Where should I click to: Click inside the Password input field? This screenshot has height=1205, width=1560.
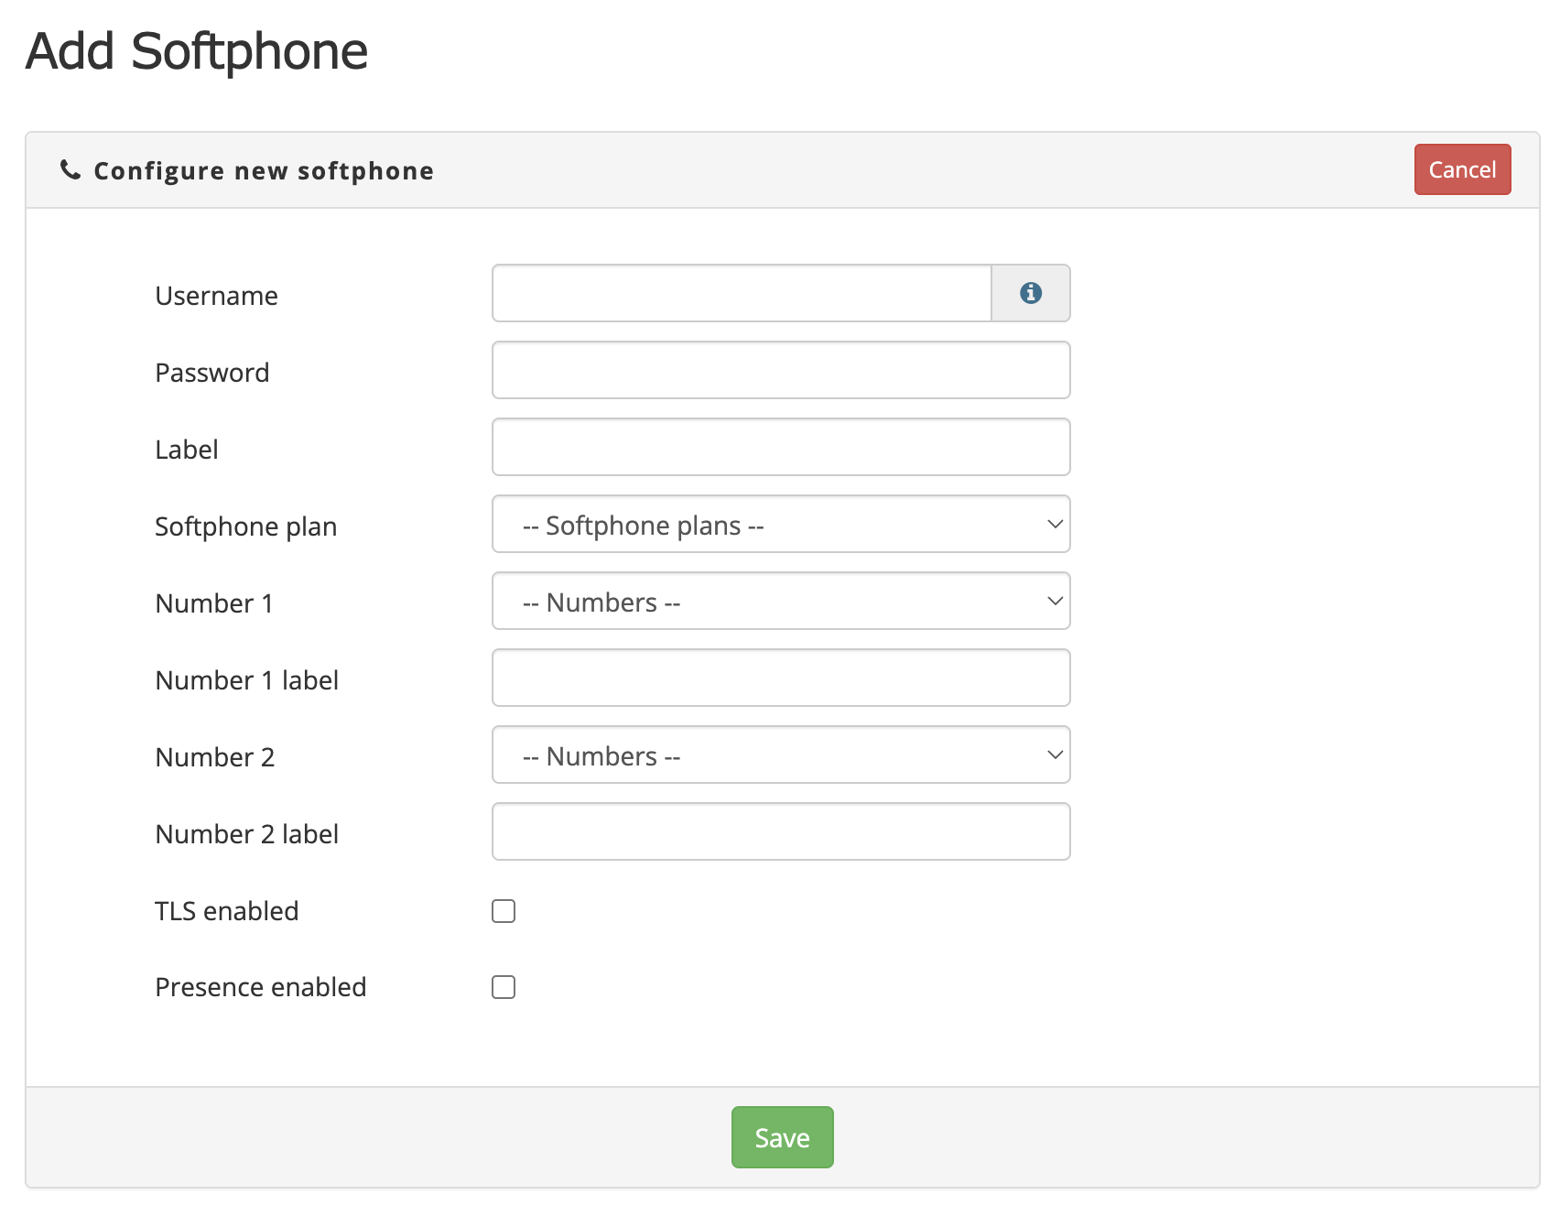click(779, 370)
